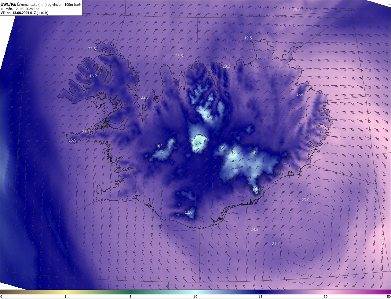Click the 19.5 value label on the map
The height and width of the screenshot is (299, 391).
[x=248, y=38]
